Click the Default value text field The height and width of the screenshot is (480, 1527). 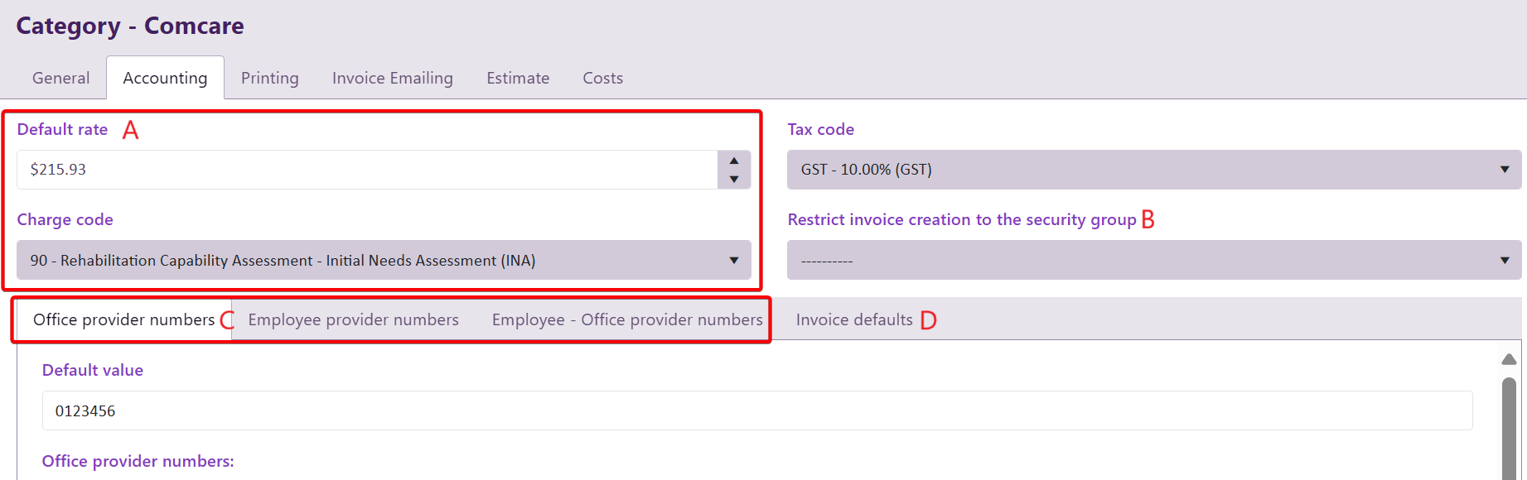756,410
